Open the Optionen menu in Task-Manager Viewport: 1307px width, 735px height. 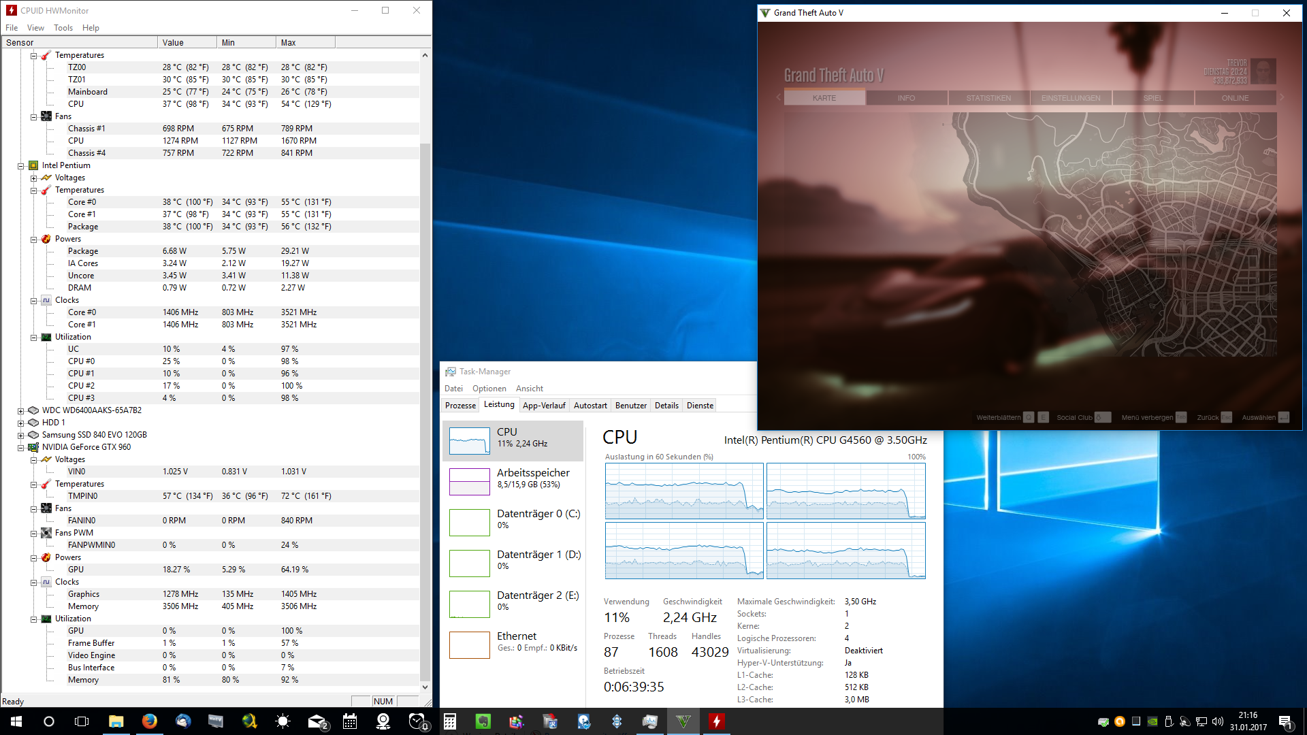coord(489,389)
